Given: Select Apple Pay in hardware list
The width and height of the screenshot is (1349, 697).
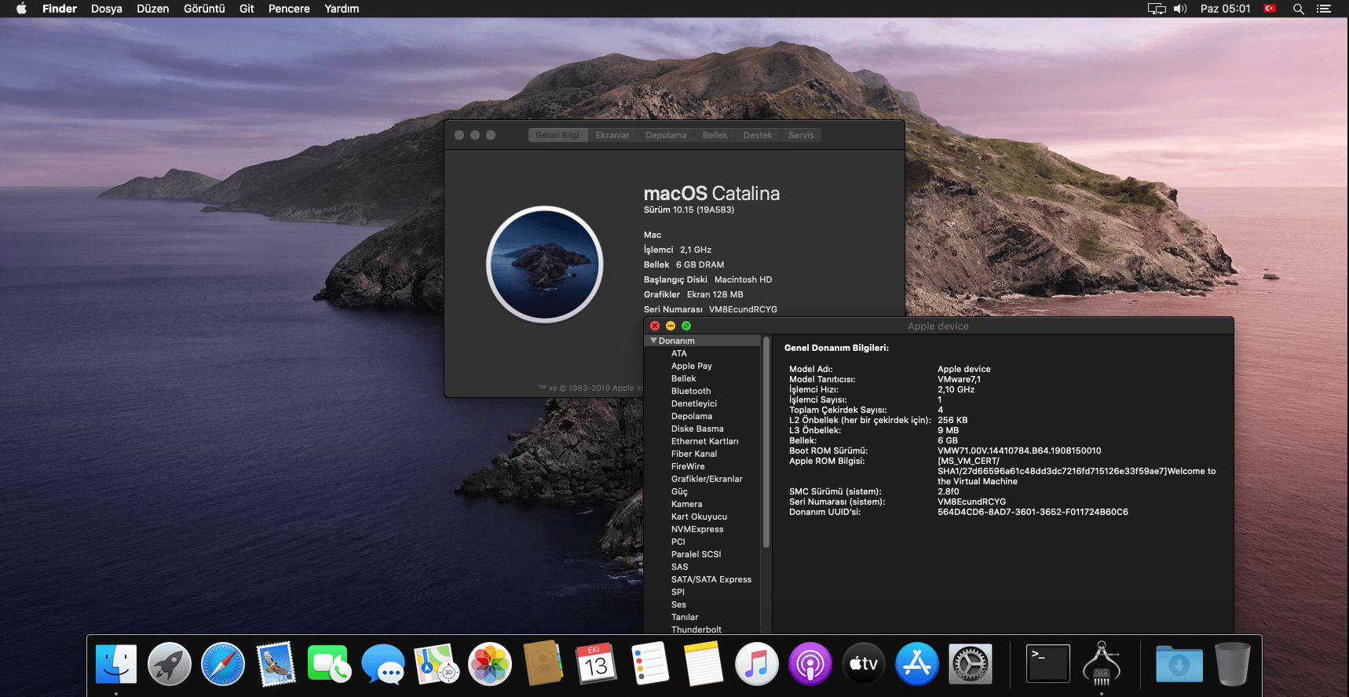Looking at the screenshot, I should coord(692,366).
